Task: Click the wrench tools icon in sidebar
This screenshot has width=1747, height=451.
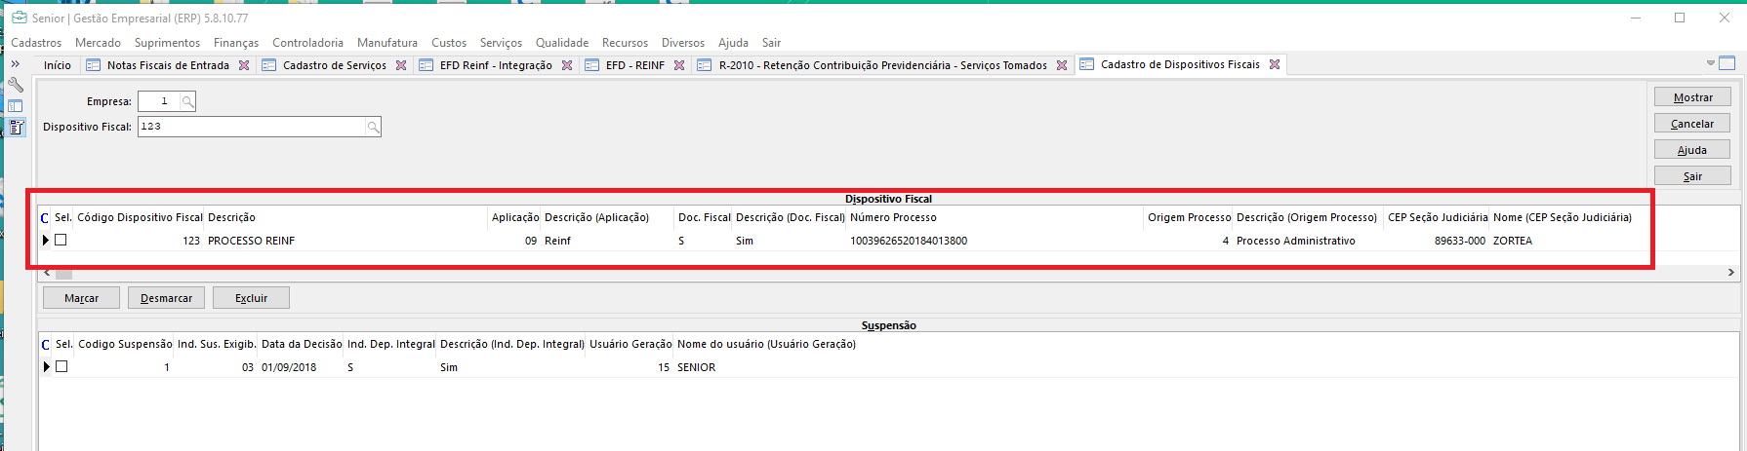Action: pos(16,85)
